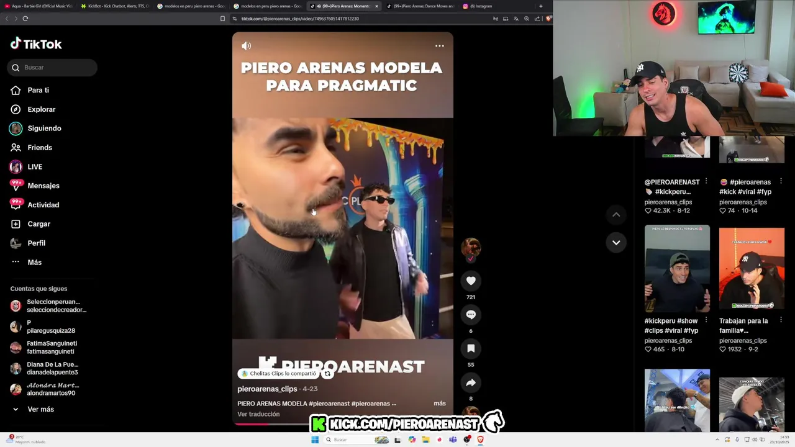
Task: Expand followed accounts with Ver más
Action: 40,410
